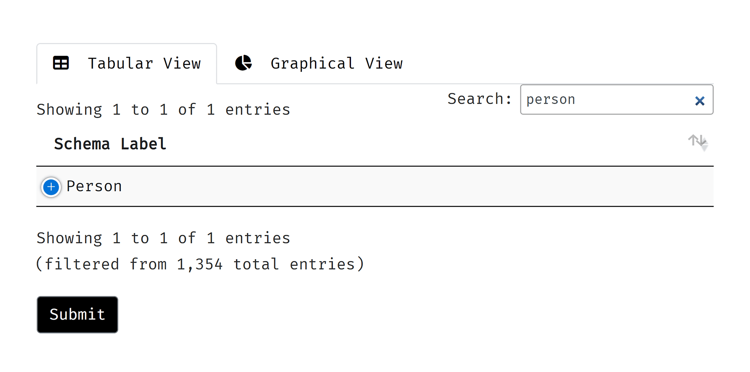Switch to the Tabular View tab
Screen dimensions: 750x372
pos(127,64)
